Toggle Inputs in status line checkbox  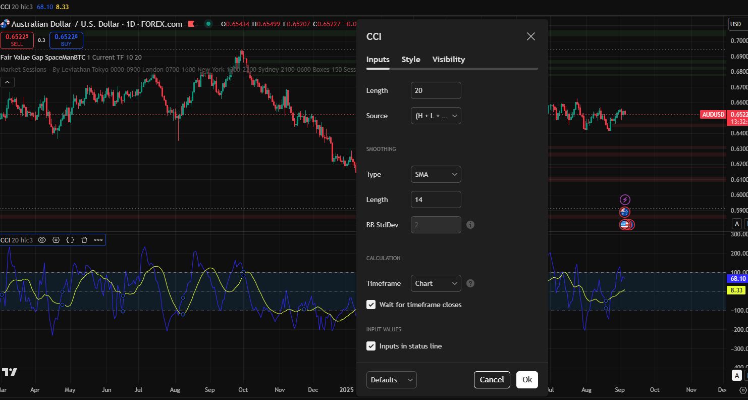[371, 346]
